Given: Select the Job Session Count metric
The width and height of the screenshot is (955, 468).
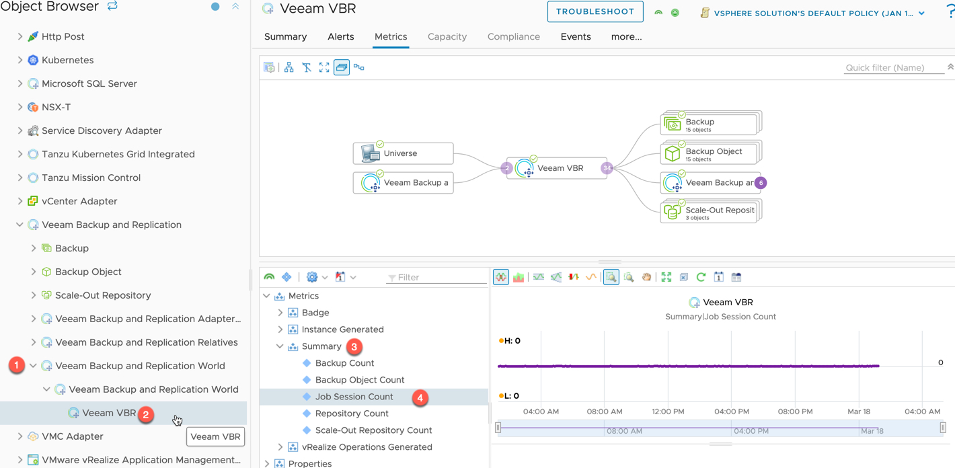Looking at the screenshot, I should point(354,397).
